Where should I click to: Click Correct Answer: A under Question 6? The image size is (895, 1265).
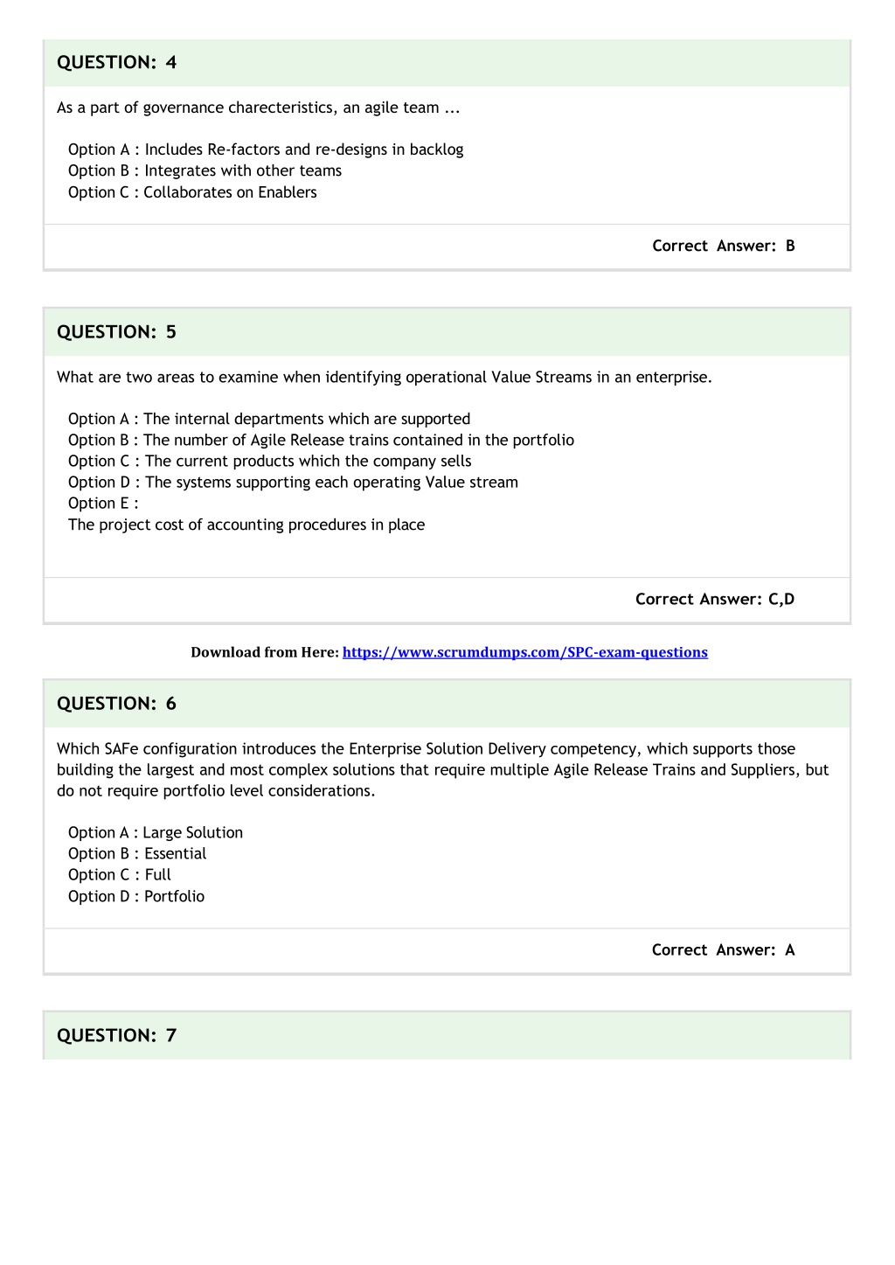pyautogui.click(x=724, y=949)
